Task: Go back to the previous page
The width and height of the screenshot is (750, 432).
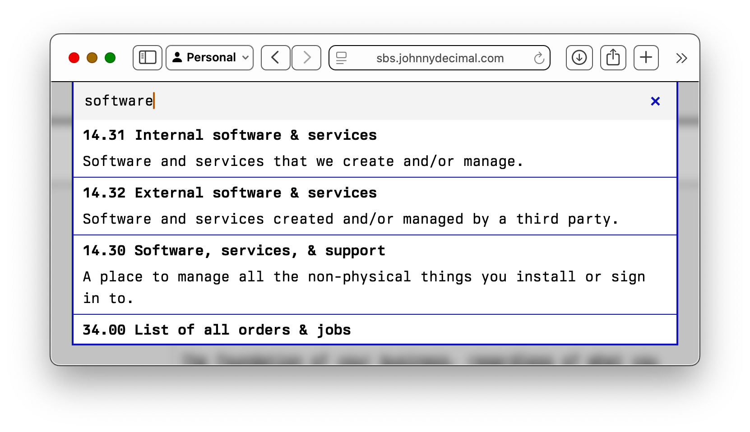Action: [275, 58]
